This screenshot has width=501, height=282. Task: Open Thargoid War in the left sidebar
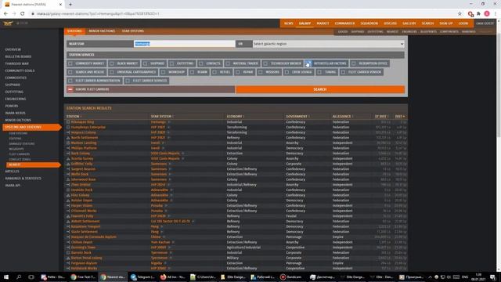[x=16, y=63]
